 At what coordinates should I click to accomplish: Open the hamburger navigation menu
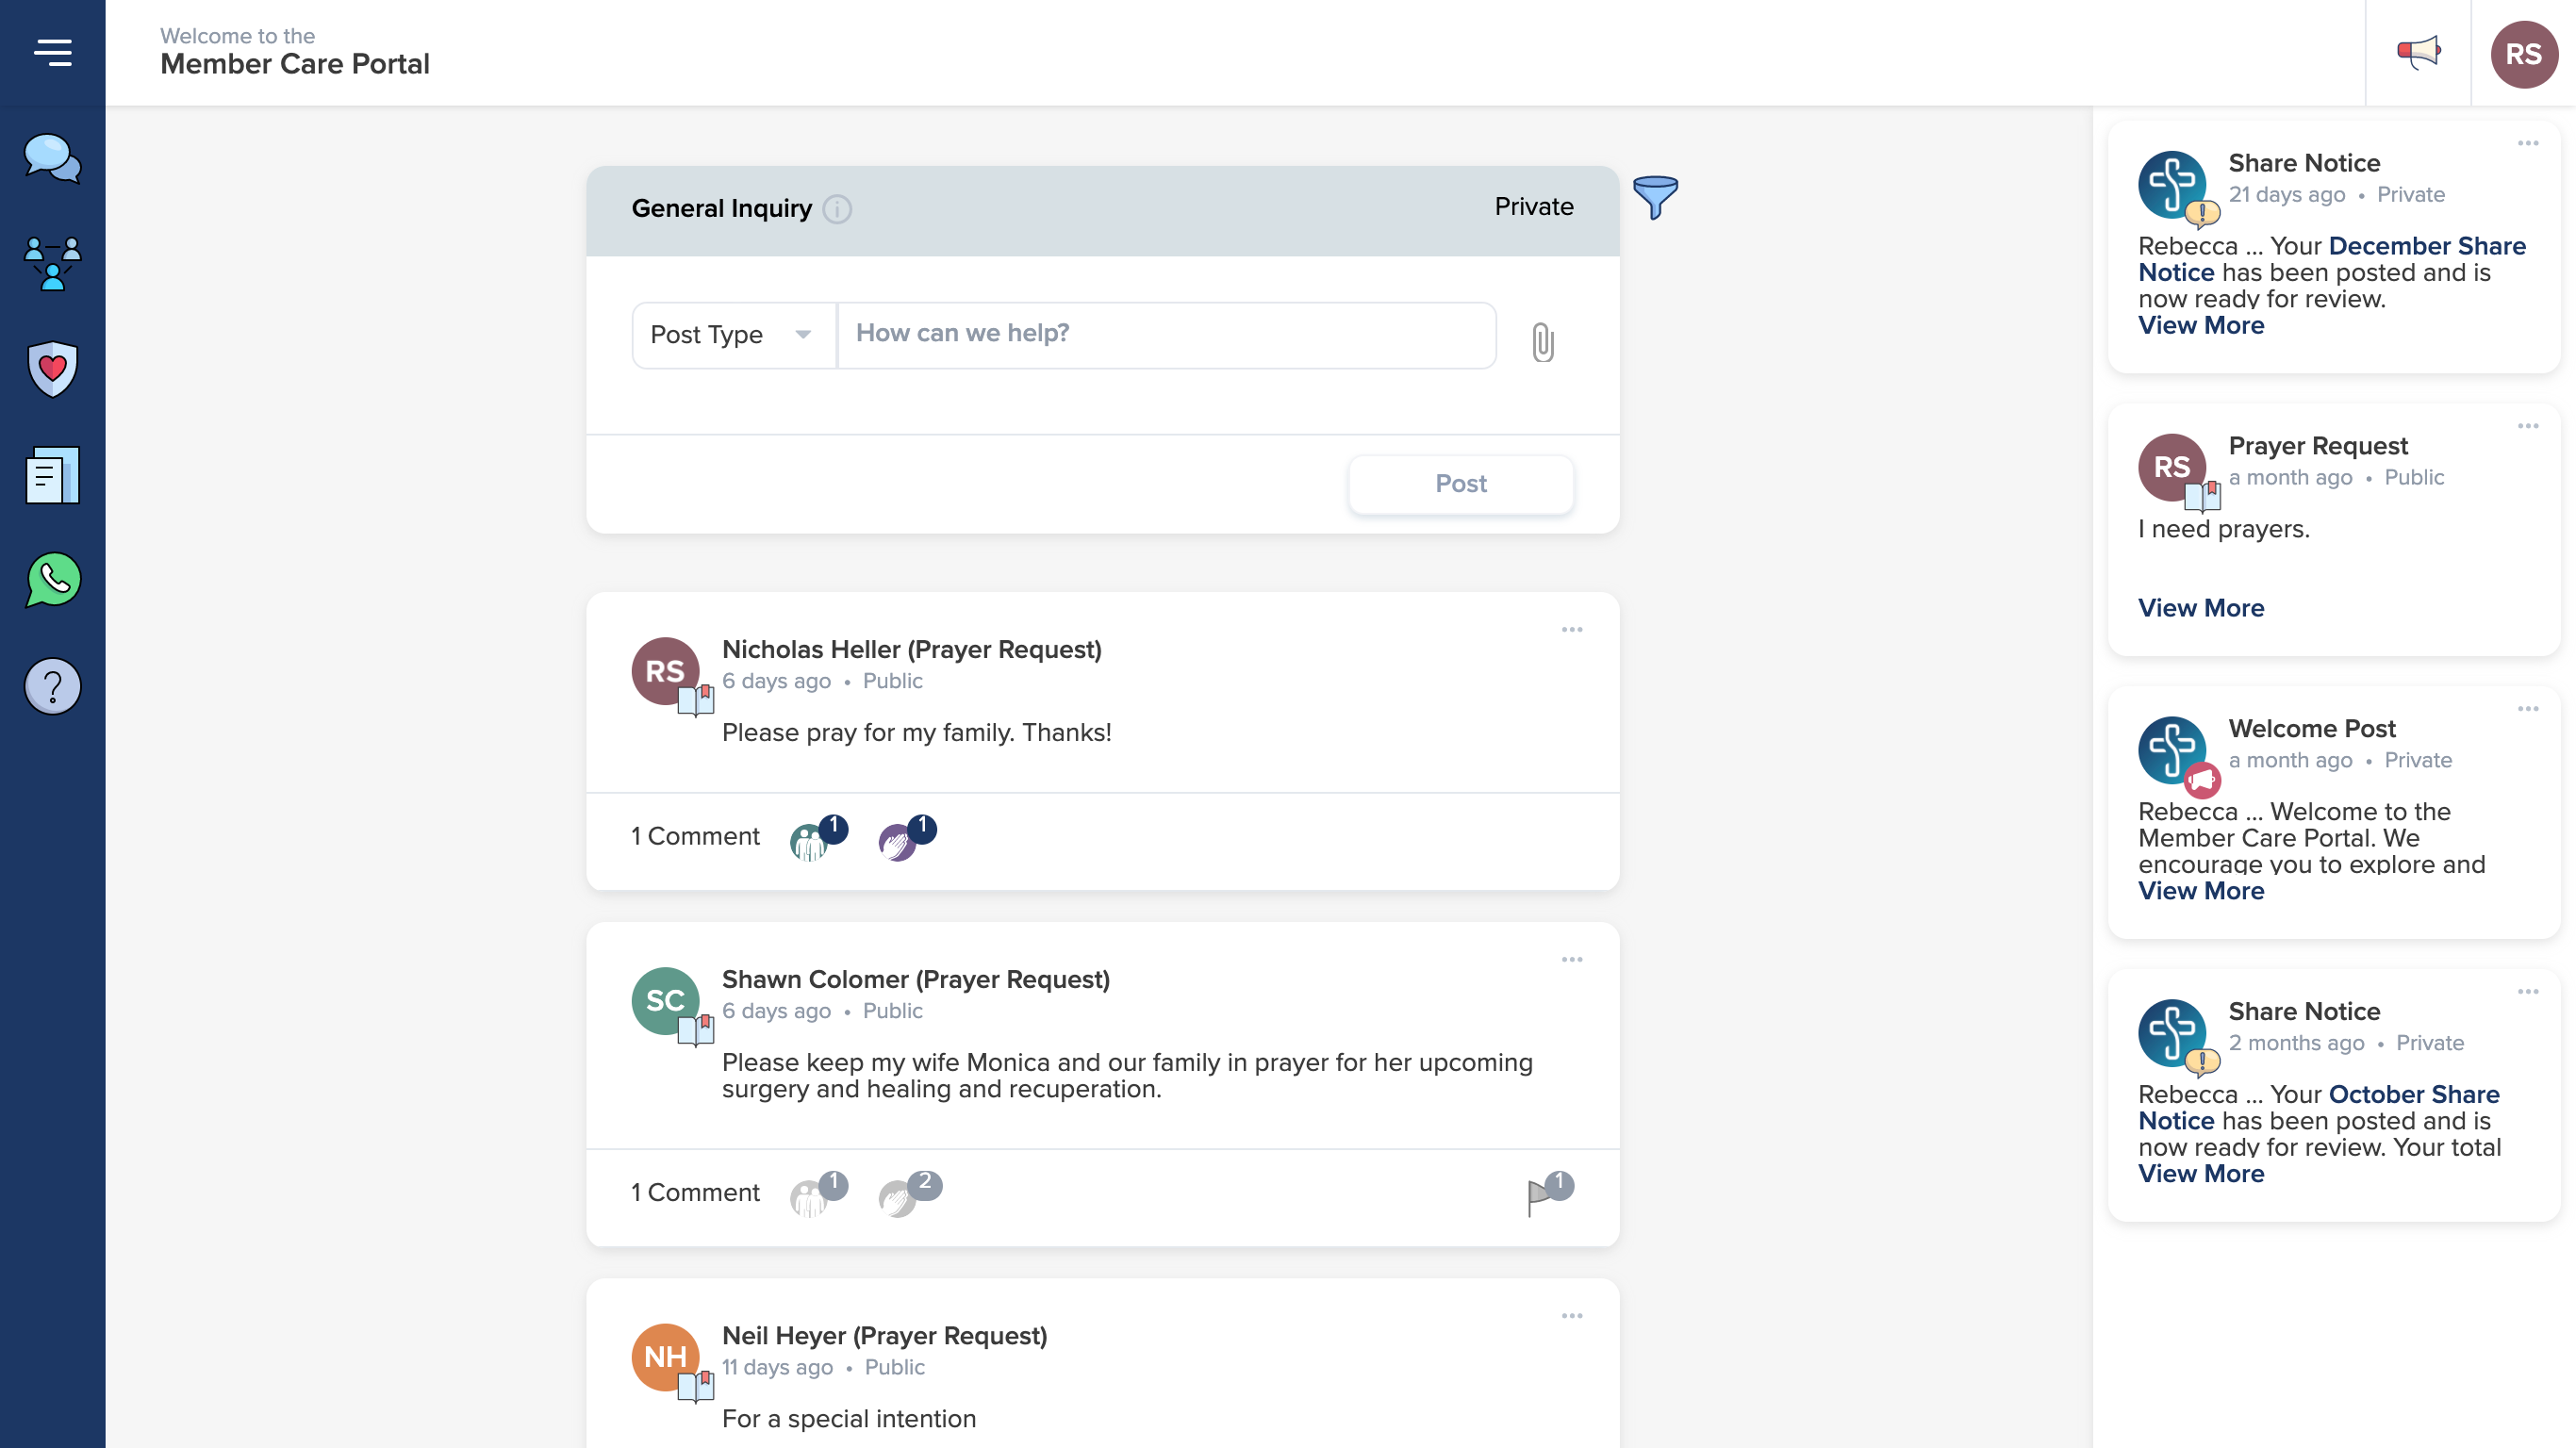[52, 52]
